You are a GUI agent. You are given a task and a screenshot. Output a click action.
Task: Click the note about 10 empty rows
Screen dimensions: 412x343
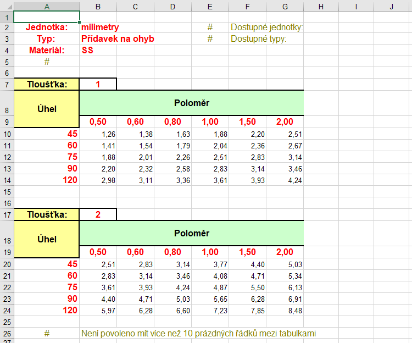point(198,334)
